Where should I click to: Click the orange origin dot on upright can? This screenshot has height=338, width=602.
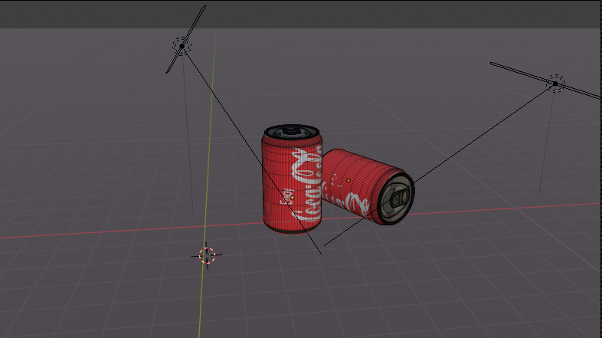(x=292, y=198)
